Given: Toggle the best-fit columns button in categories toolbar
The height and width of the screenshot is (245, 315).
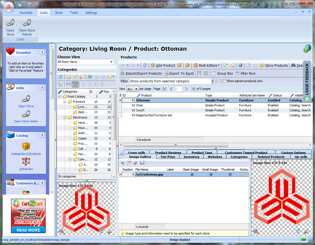Looking at the screenshot, I should 75,85.
